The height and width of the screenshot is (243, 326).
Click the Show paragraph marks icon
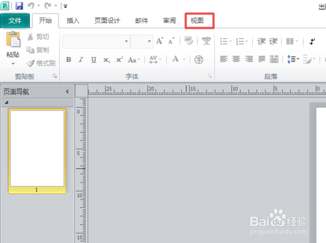tap(312, 41)
